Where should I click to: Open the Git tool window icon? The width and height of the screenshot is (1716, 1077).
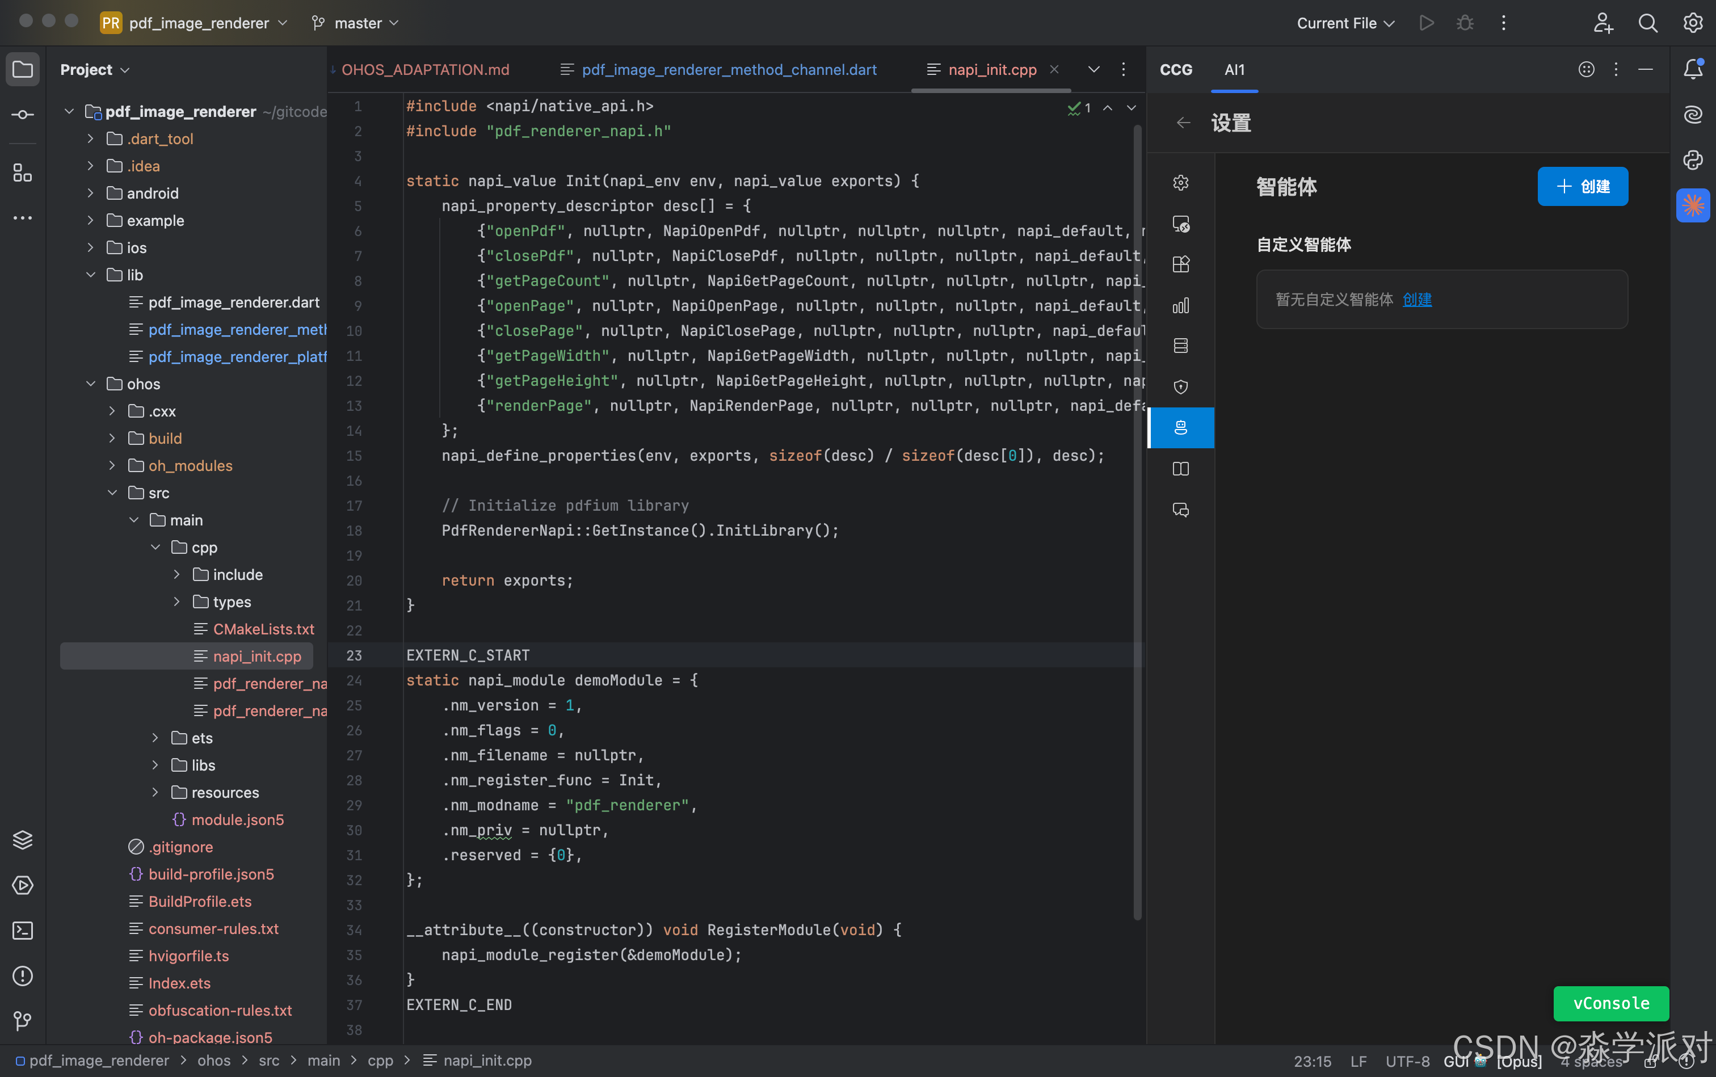point(22,1021)
